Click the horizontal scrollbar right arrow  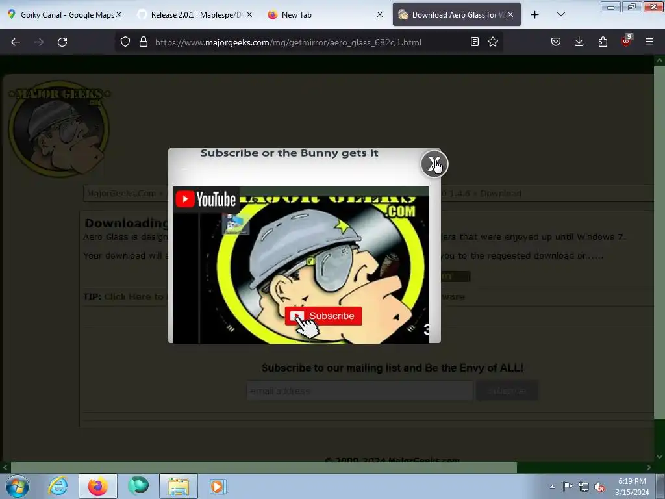(x=649, y=468)
